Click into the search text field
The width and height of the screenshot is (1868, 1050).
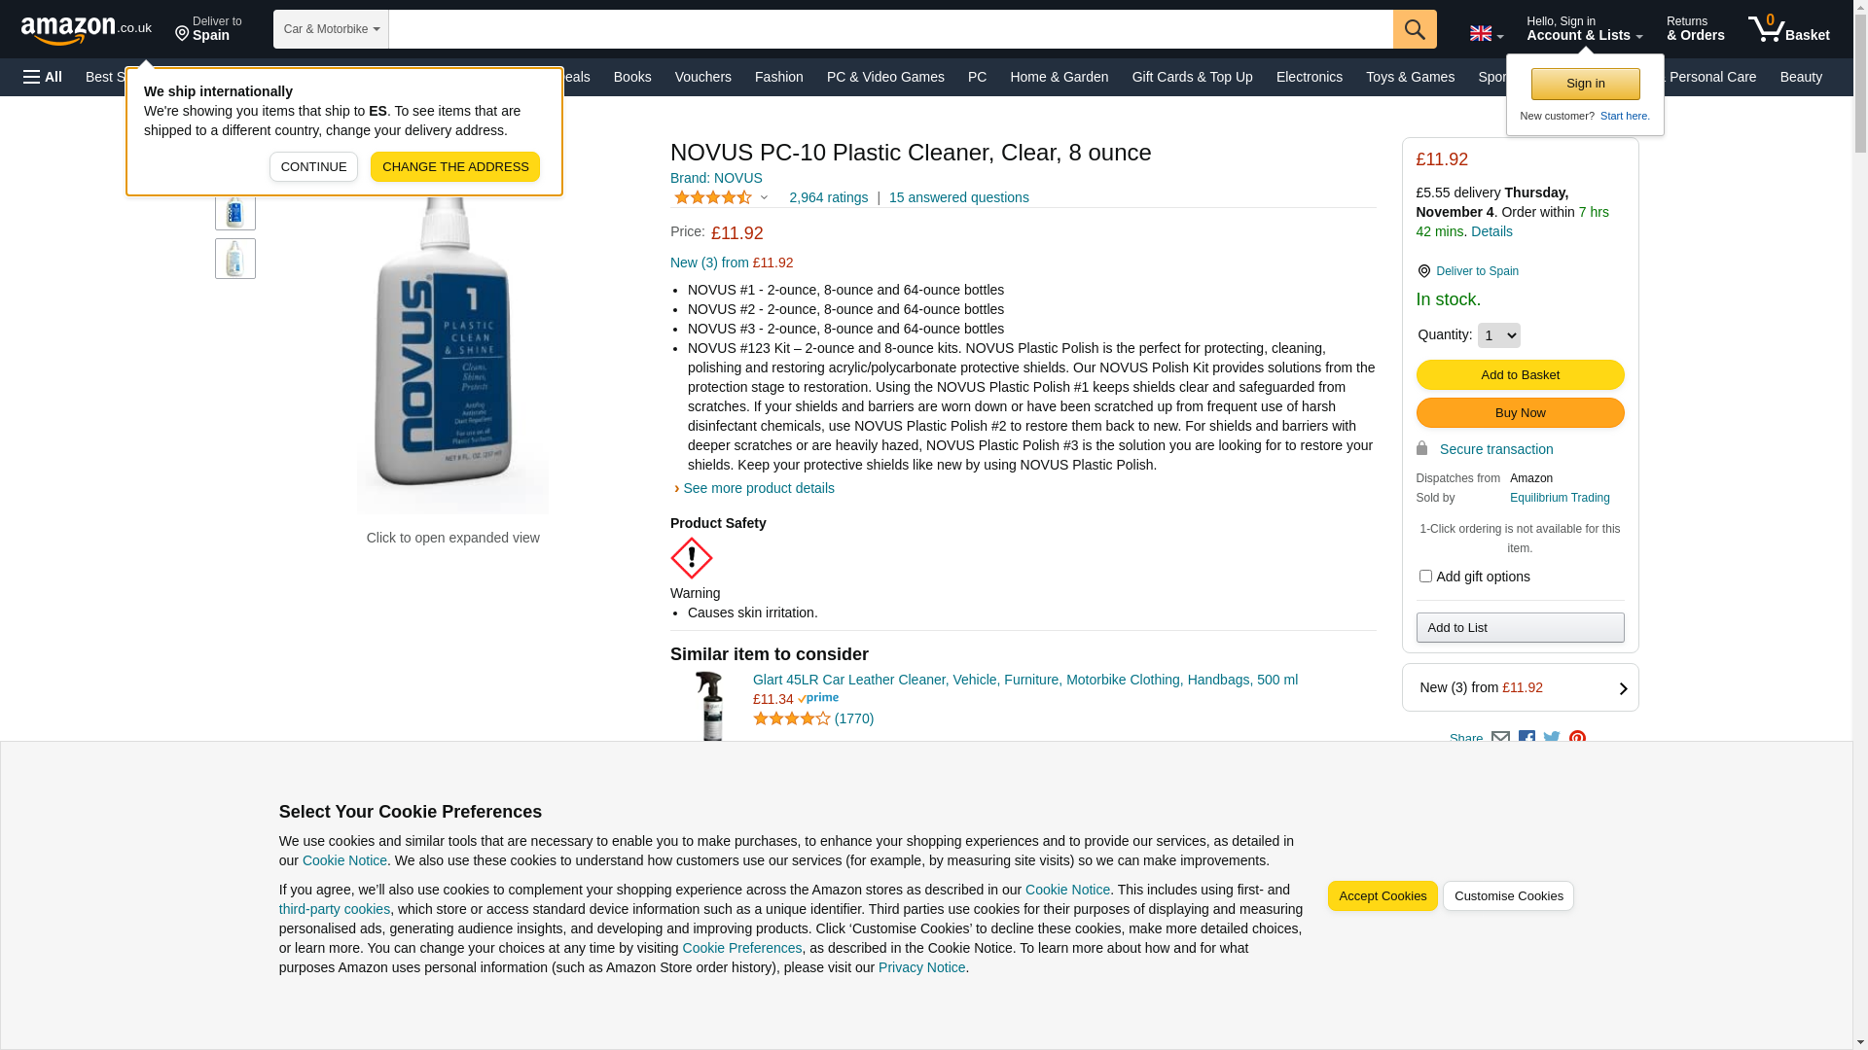pos(890,29)
